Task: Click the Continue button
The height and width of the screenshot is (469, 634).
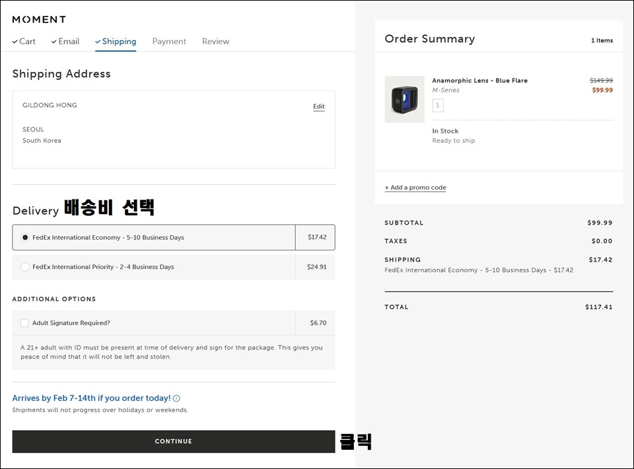Action: [174, 441]
